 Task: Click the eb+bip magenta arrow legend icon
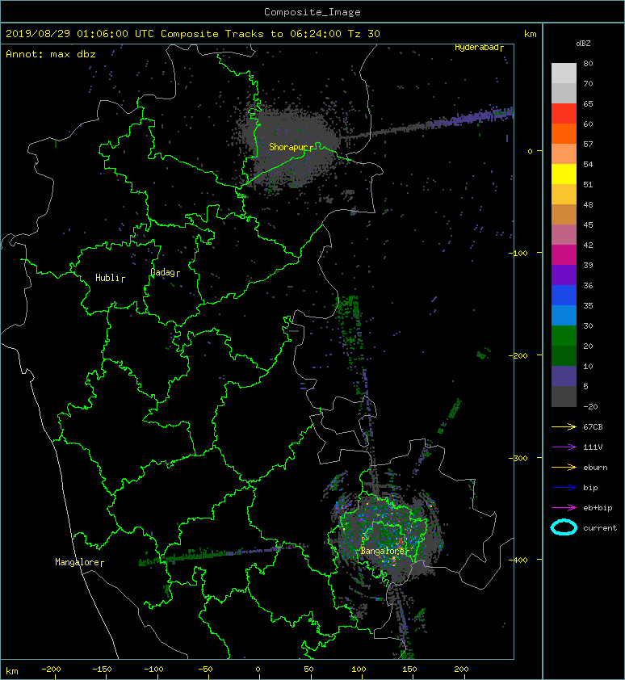[x=564, y=508]
